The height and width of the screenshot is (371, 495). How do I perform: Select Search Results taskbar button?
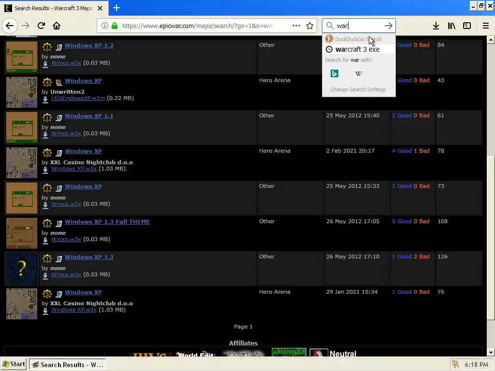click(68, 365)
